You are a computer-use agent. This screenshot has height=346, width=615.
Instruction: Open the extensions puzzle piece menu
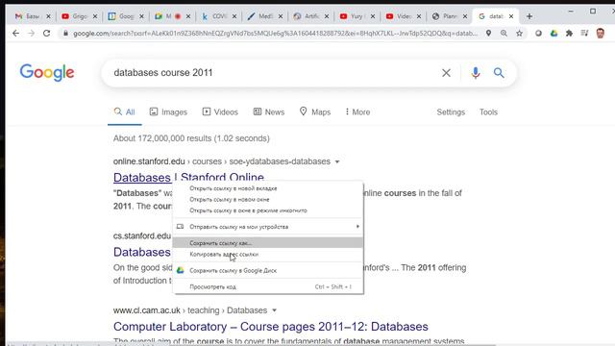(569, 34)
